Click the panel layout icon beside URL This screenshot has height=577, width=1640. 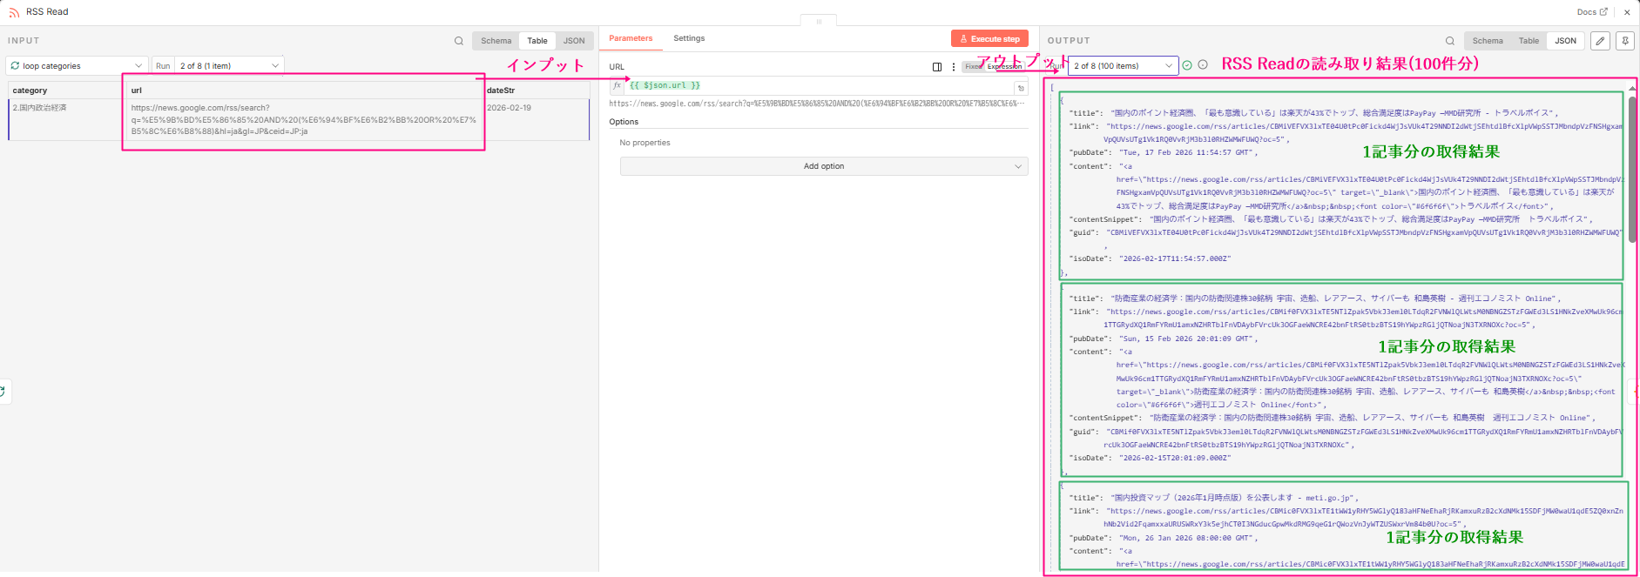pyautogui.click(x=937, y=67)
